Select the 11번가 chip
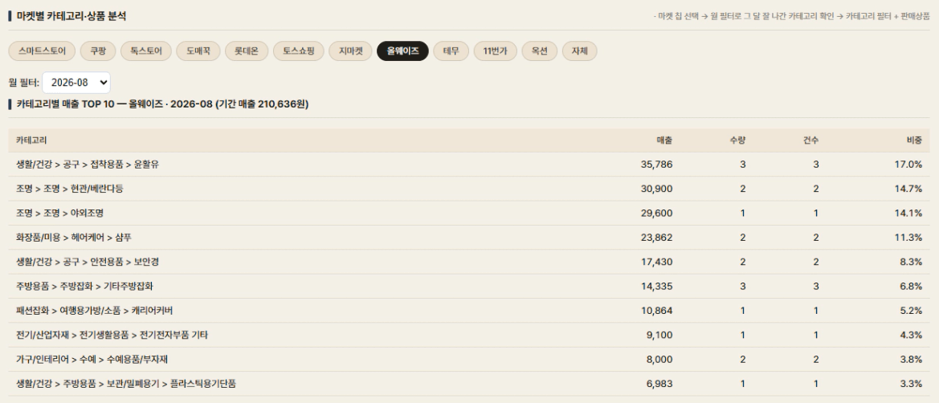Screen dimensions: 939x403 click(496, 51)
